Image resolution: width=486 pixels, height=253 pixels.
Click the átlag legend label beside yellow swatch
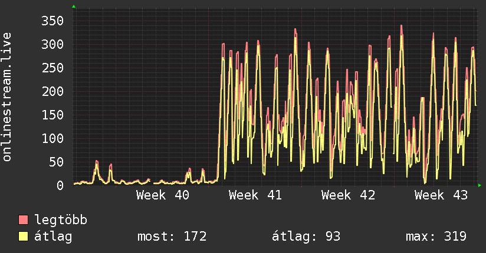pyautogui.click(x=53, y=237)
